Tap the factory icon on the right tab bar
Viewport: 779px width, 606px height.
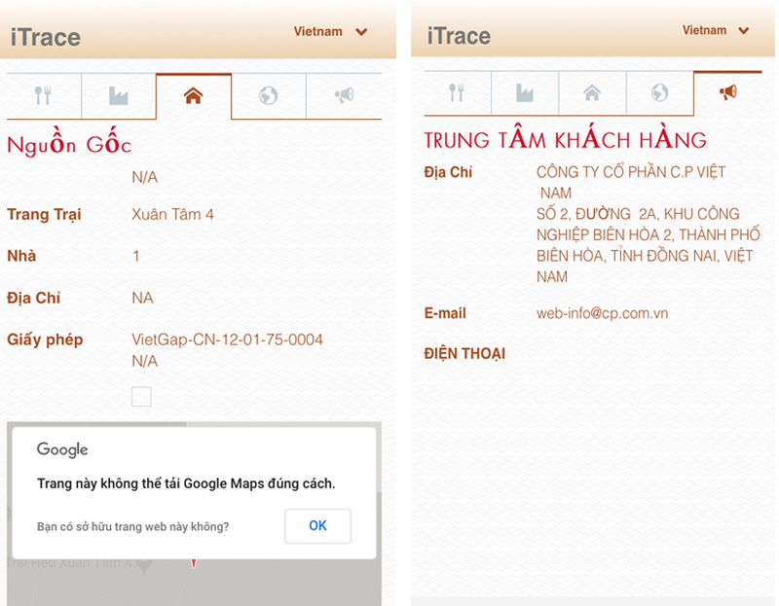pyautogui.click(x=525, y=93)
